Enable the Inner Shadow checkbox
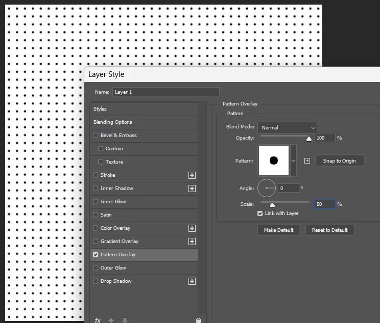 pos(96,189)
